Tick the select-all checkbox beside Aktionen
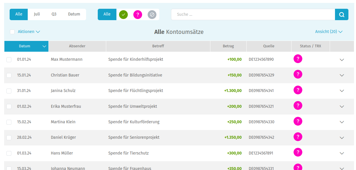Screen dimensions: 356x170 point(12,32)
